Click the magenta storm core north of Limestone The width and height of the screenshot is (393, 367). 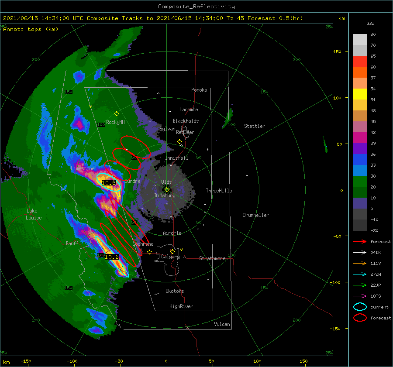click(79, 124)
